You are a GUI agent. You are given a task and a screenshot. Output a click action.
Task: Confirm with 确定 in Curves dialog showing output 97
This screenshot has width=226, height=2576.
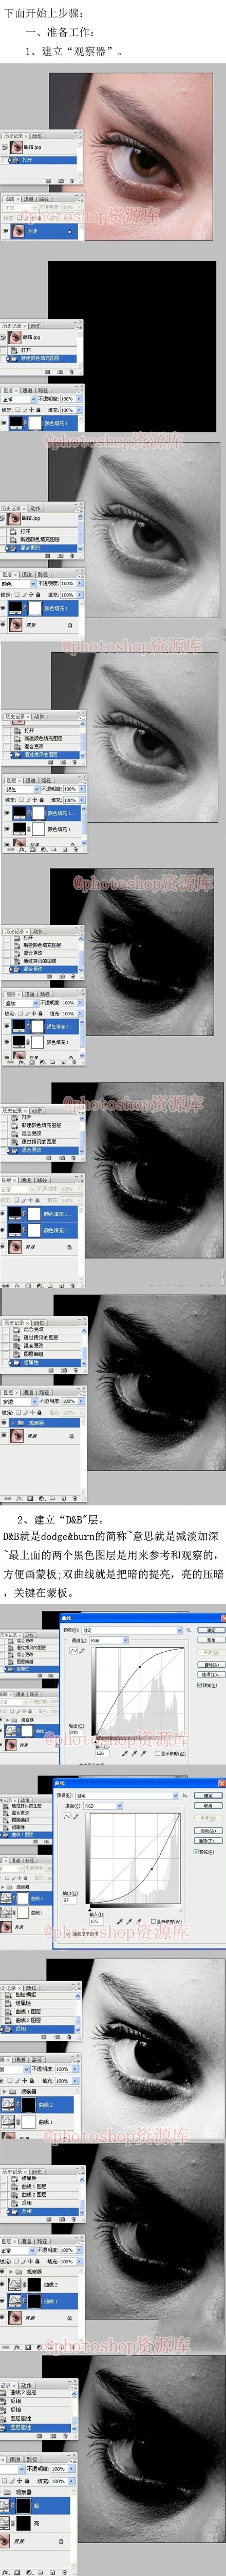(209, 1796)
